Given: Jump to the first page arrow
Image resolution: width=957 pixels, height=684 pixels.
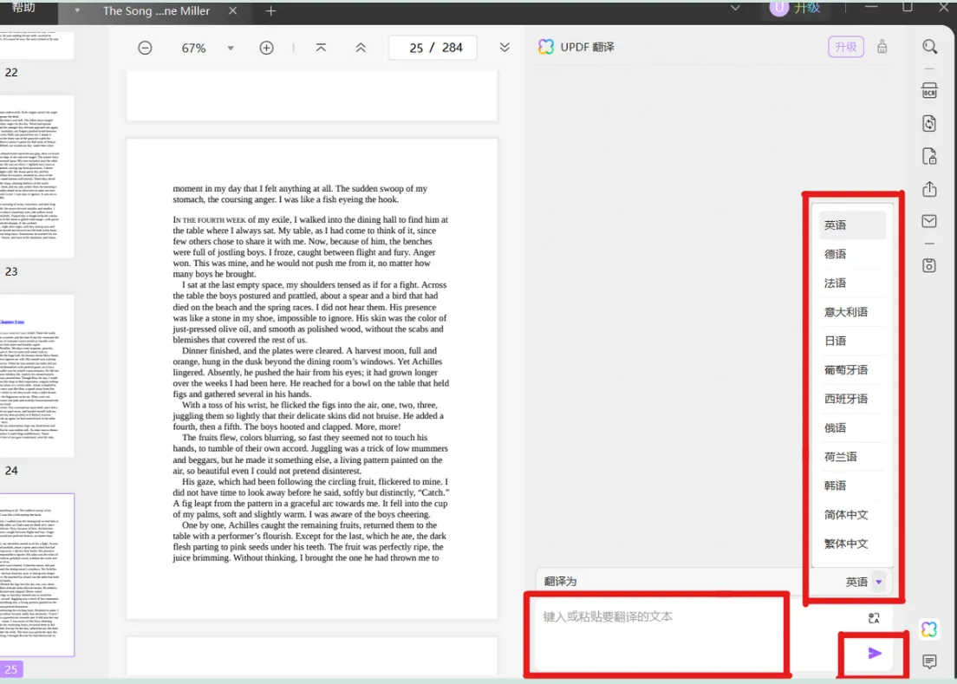Looking at the screenshot, I should [321, 48].
